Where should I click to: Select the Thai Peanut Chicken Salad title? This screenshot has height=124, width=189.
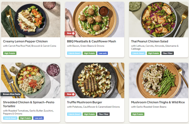click(x=150, y=41)
